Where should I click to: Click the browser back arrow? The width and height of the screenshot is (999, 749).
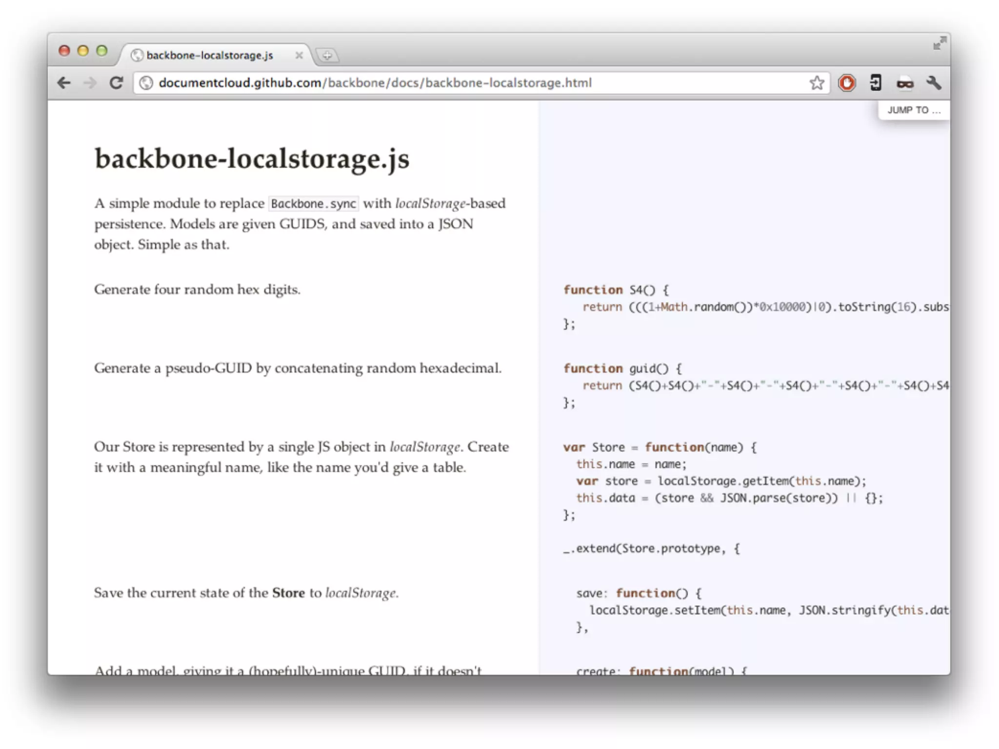64,83
